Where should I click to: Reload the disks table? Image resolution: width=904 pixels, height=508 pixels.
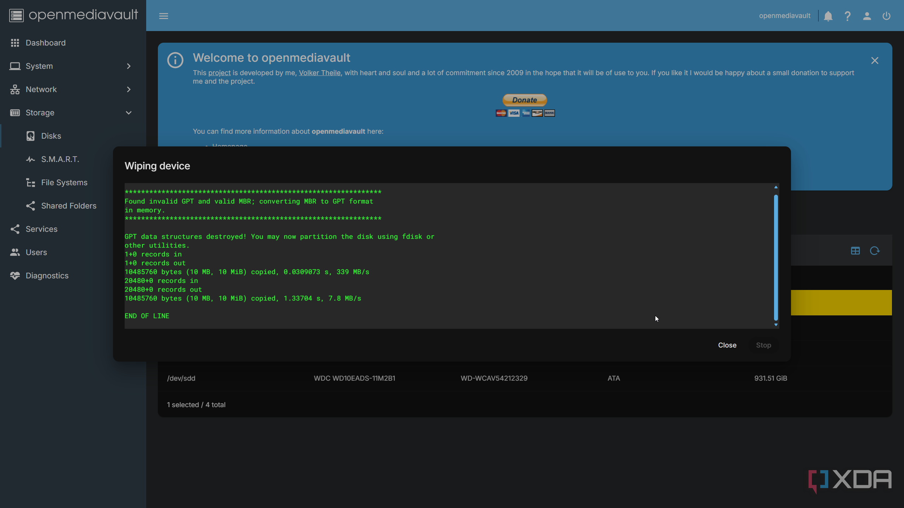pyautogui.click(x=875, y=251)
